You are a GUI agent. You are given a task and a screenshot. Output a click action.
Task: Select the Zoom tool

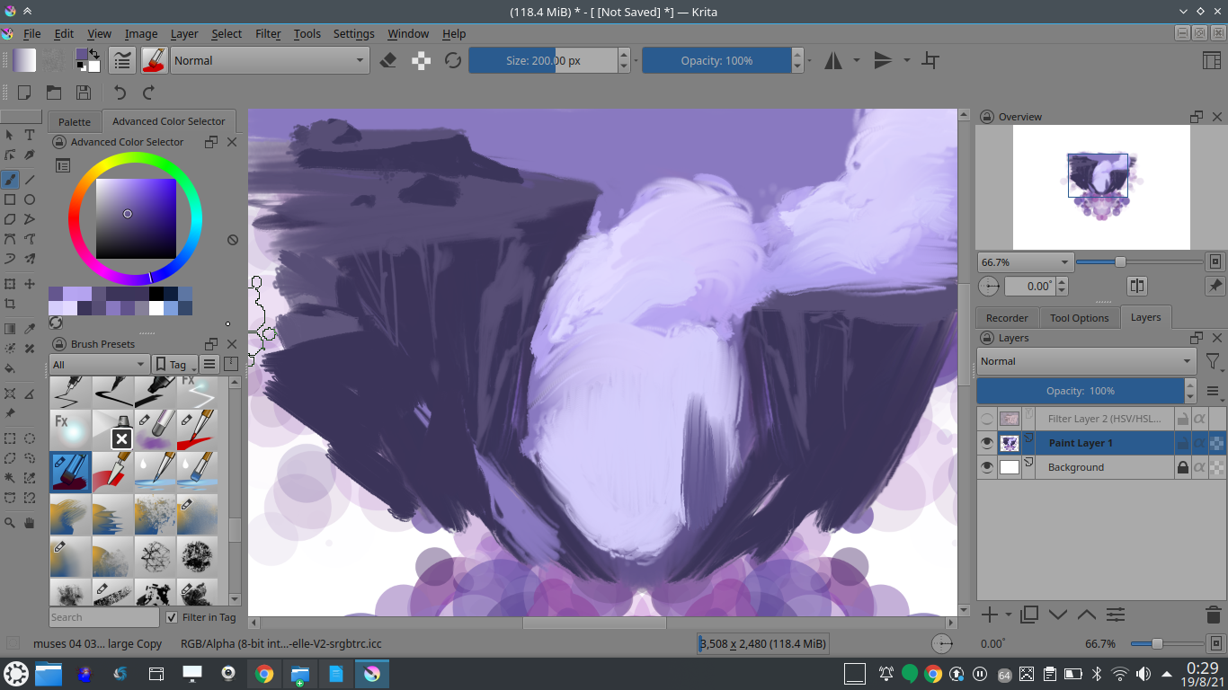(x=11, y=522)
